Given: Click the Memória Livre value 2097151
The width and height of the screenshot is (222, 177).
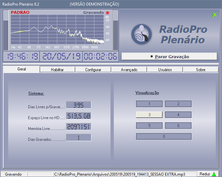Looking at the screenshot, I should point(79,127).
